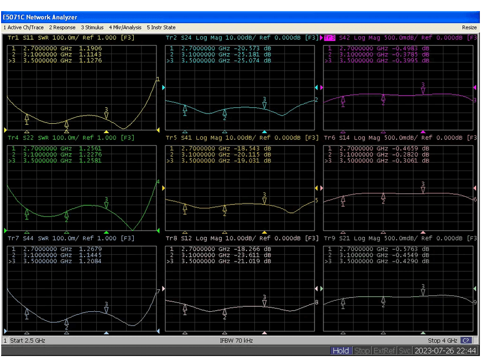Select marker 1 on the Tr2 S24 trace
481x361 pixels.
point(185,108)
